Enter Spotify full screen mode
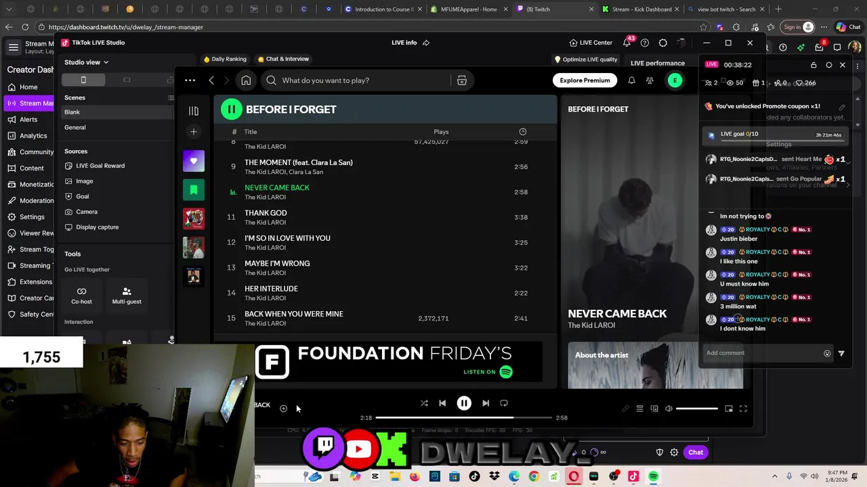Image resolution: width=867 pixels, height=487 pixels. [x=743, y=409]
